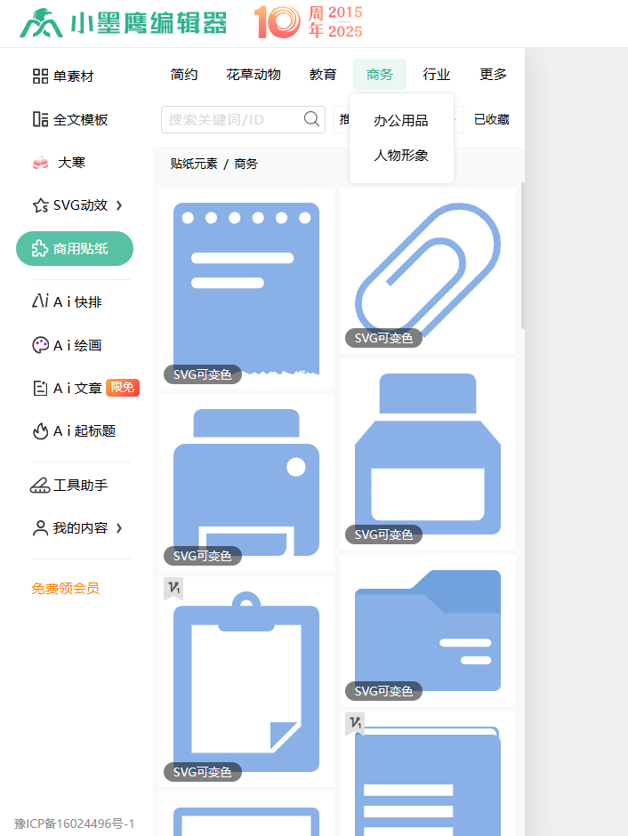Click the SVG可变色 tag on folder sticker
628x836 pixels.
click(383, 691)
